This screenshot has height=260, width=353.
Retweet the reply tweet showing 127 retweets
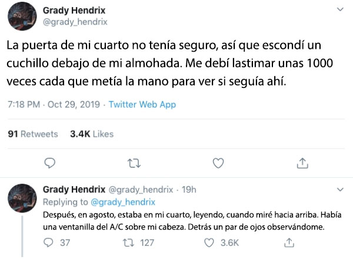(128, 243)
